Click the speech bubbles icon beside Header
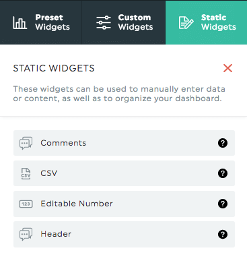 26,234
